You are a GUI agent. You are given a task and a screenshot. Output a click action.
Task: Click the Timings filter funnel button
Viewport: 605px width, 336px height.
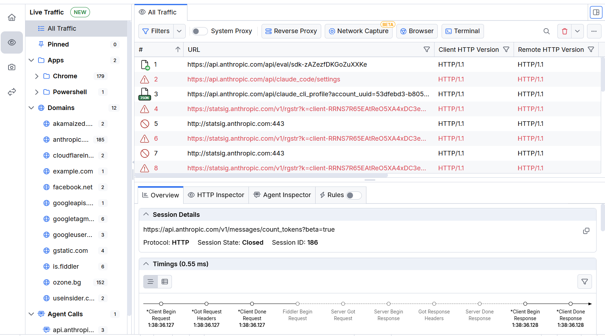click(x=585, y=282)
